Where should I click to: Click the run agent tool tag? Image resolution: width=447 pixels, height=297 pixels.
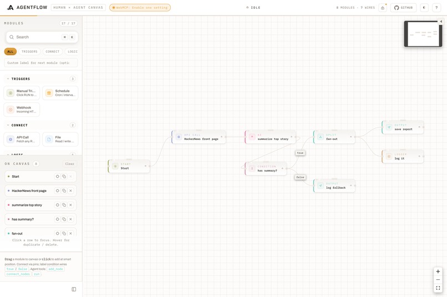tap(37, 274)
